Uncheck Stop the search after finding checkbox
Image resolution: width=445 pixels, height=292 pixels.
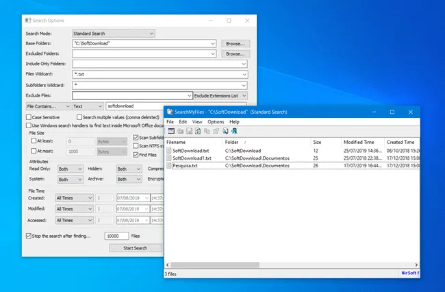29,236
